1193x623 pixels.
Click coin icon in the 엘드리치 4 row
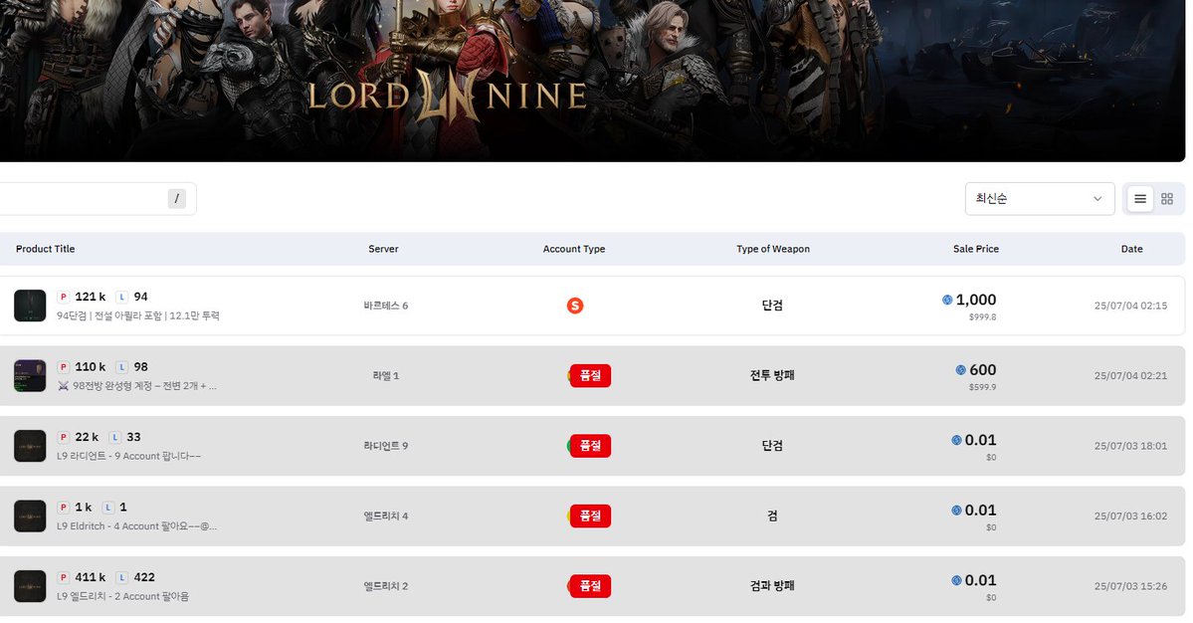(x=956, y=510)
